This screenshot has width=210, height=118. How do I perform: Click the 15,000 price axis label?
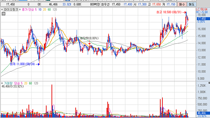click(x=202, y=36)
